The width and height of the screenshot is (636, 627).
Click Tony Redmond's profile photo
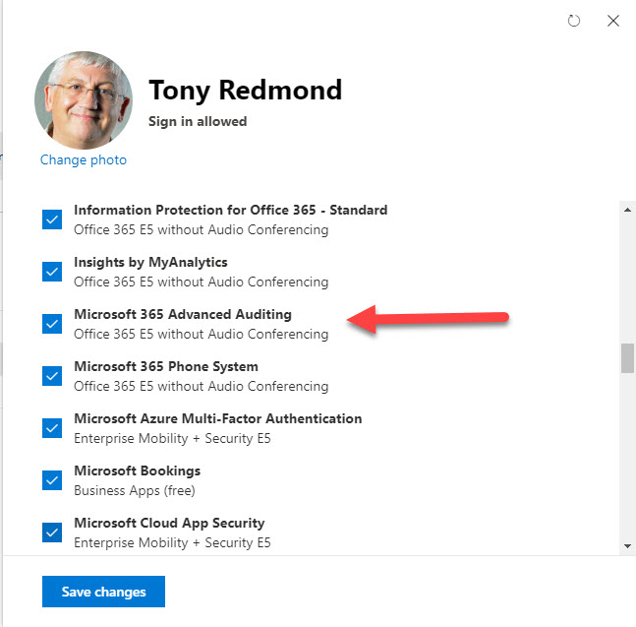(x=84, y=99)
